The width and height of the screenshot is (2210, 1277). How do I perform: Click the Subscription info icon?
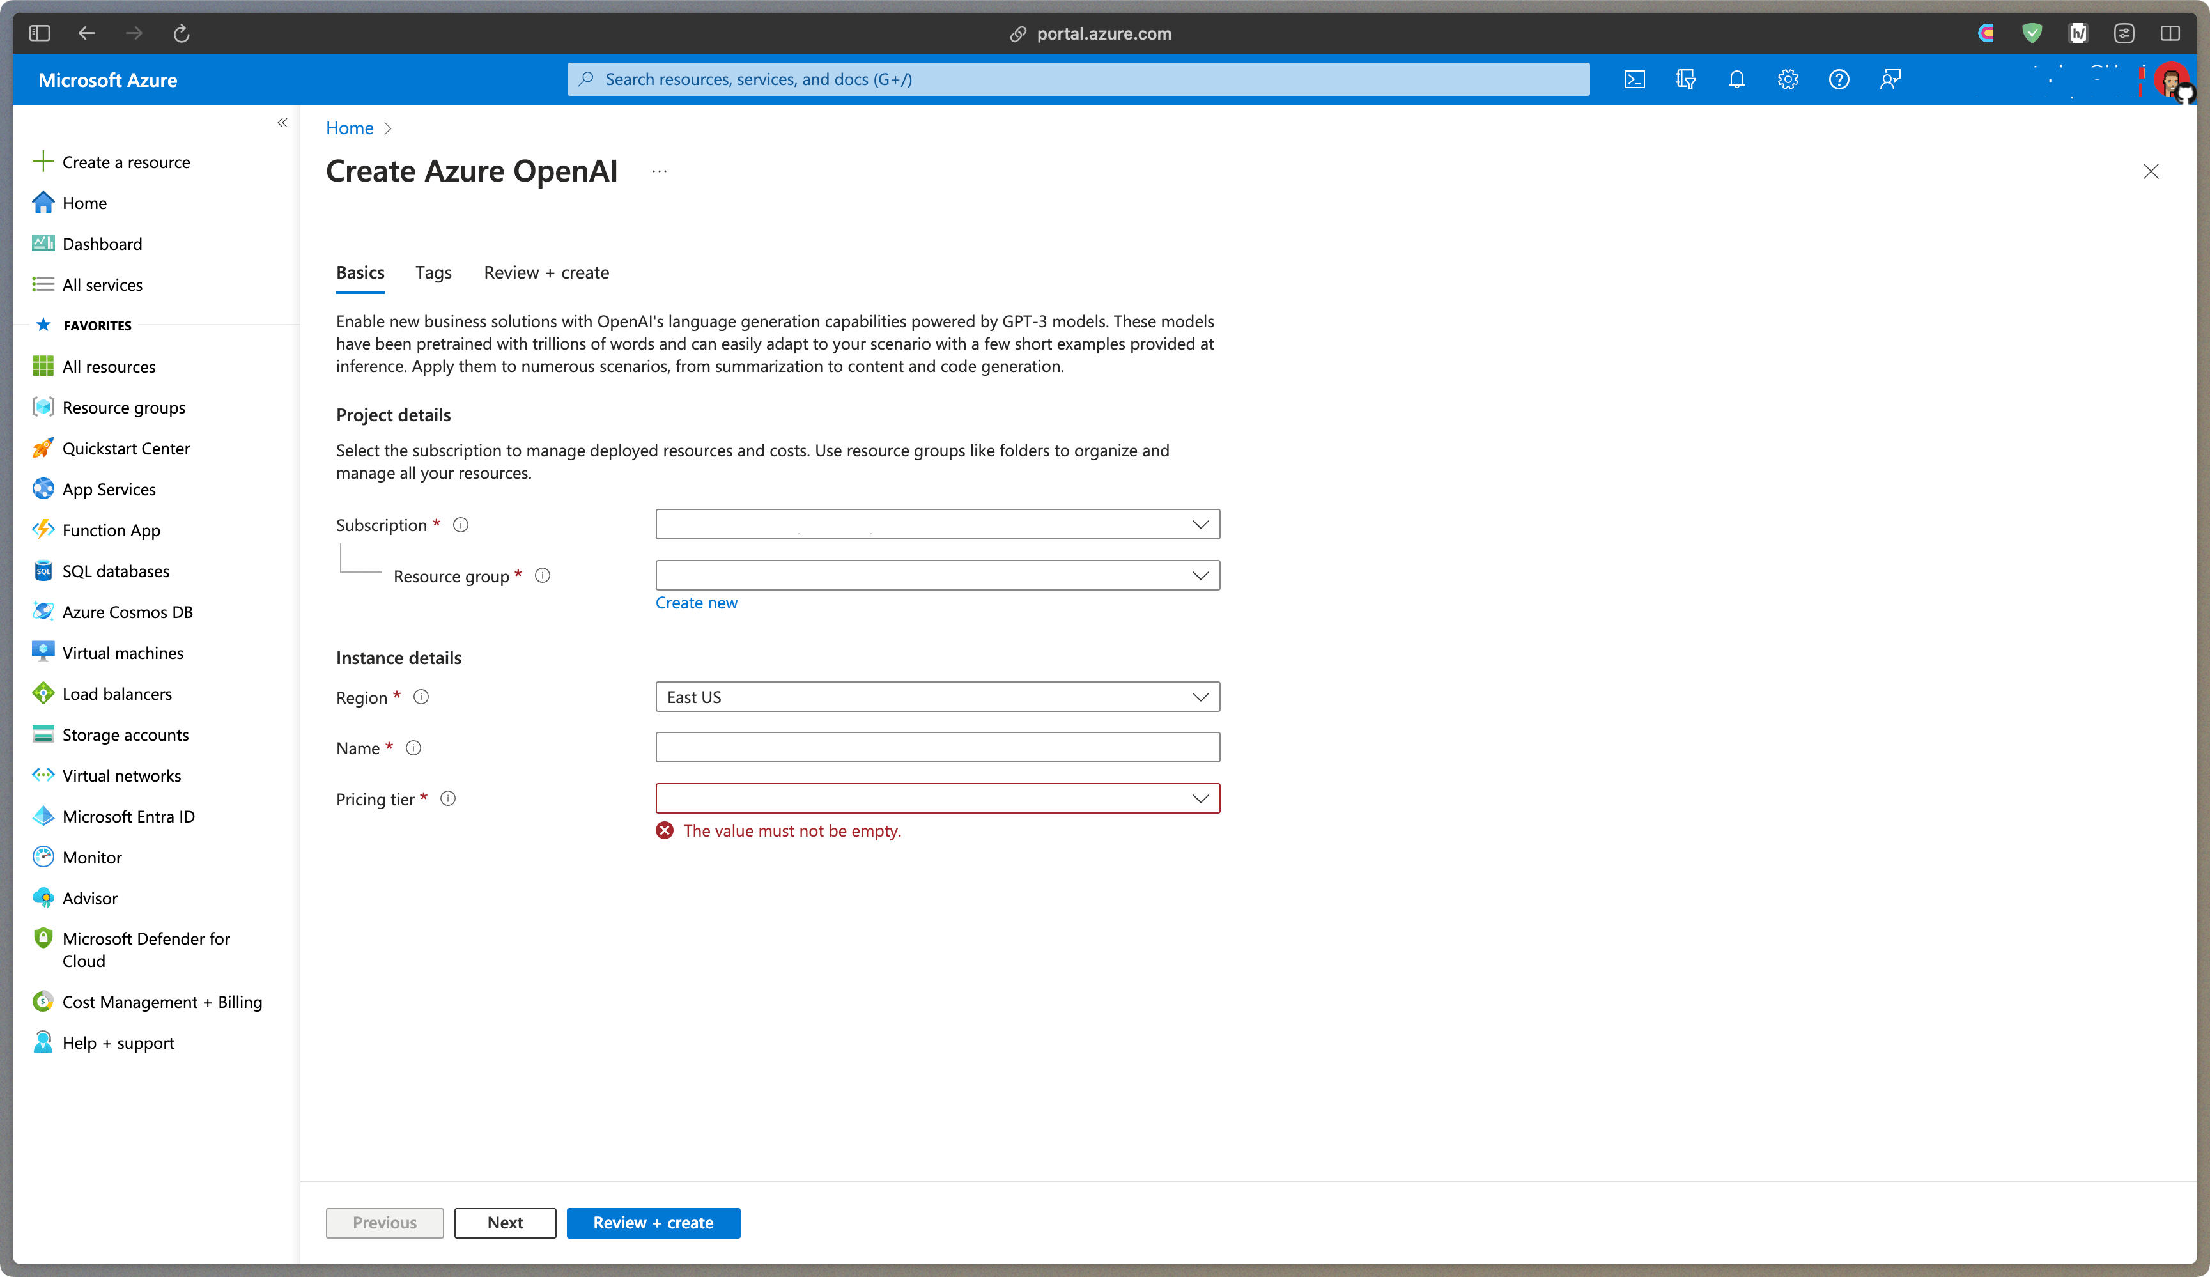coord(460,525)
